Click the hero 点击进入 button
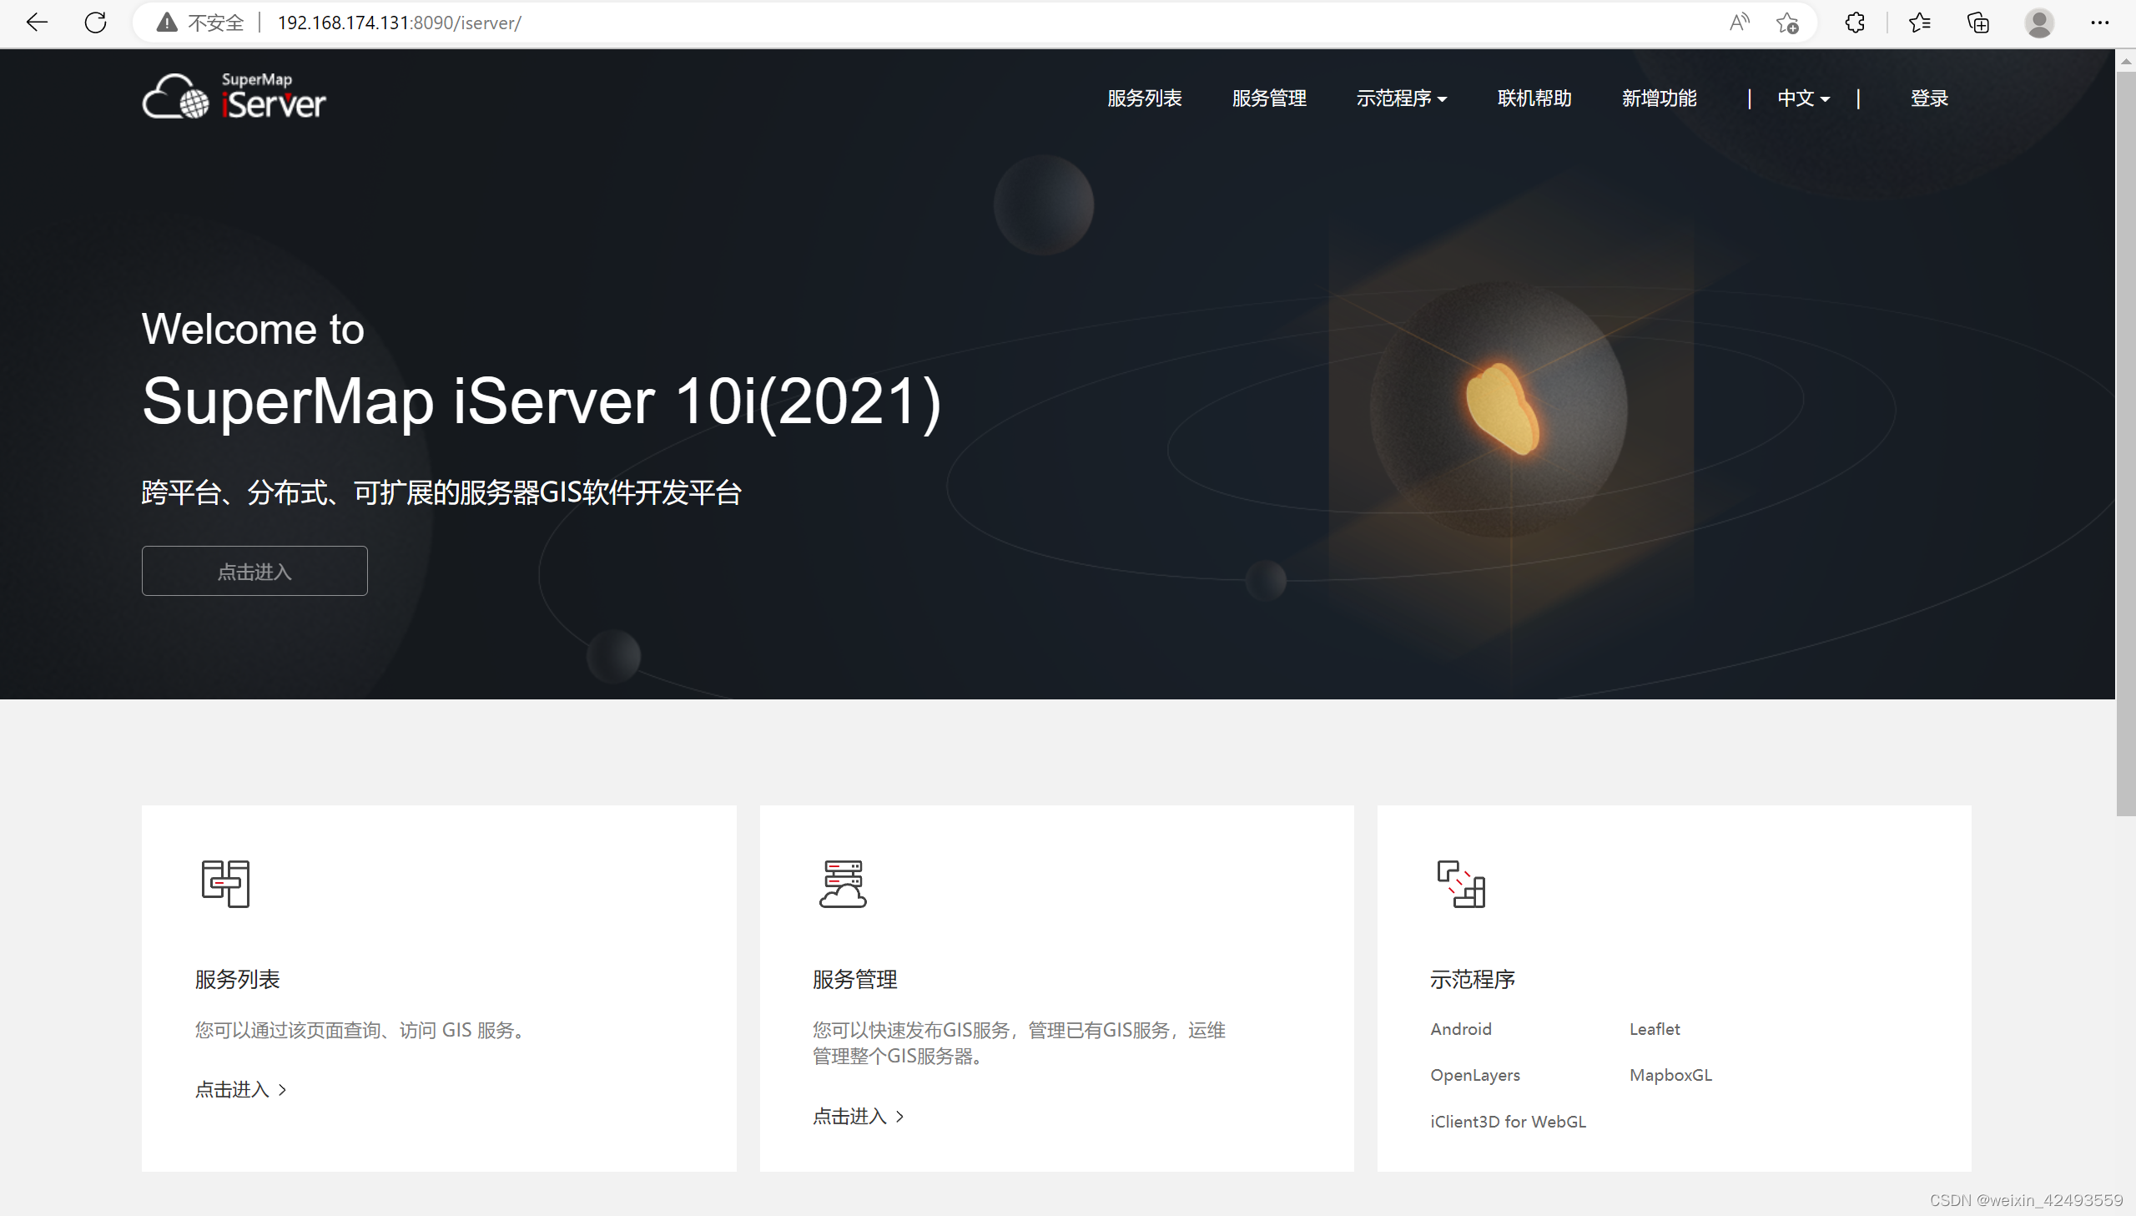 click(254, 571)
